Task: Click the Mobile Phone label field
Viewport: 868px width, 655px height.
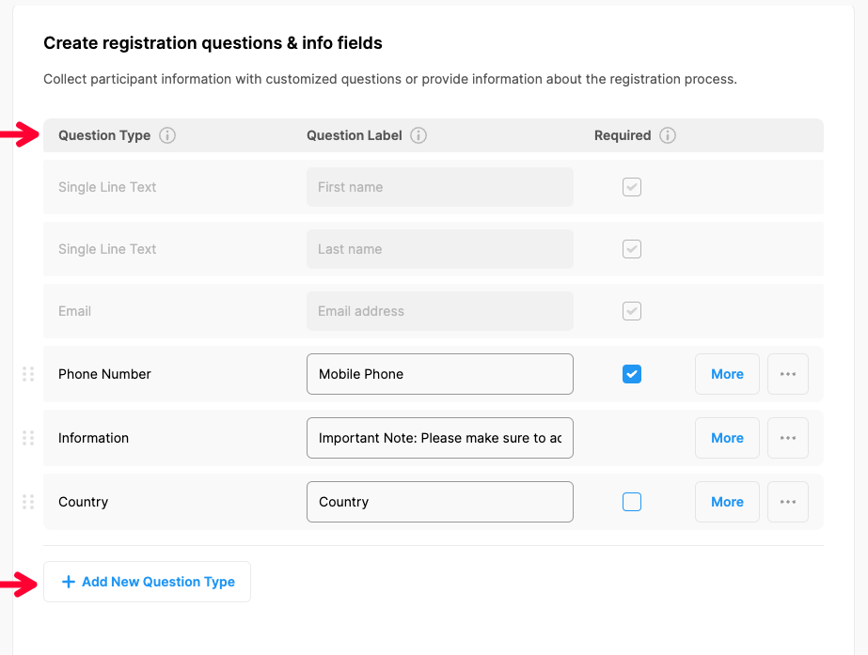Action: point(439,374)
